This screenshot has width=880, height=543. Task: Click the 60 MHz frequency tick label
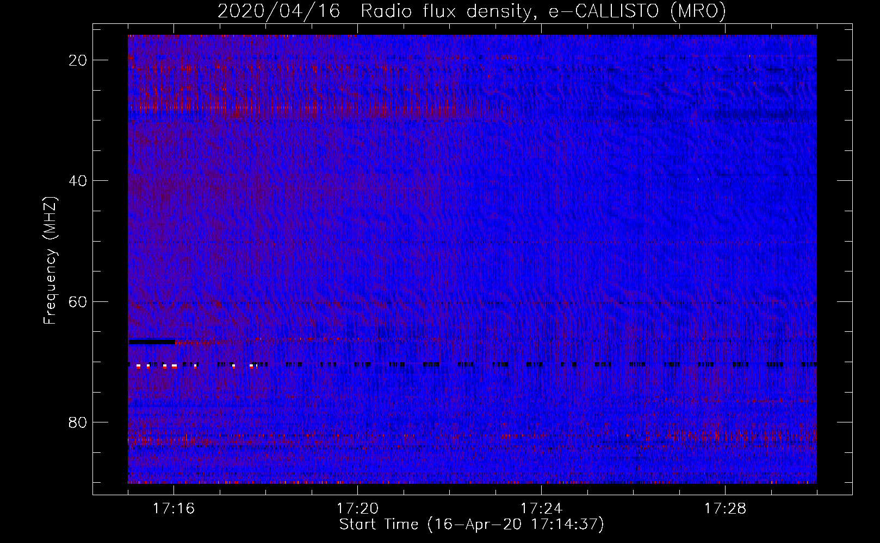pyautogui.click(x=78, y=301)
